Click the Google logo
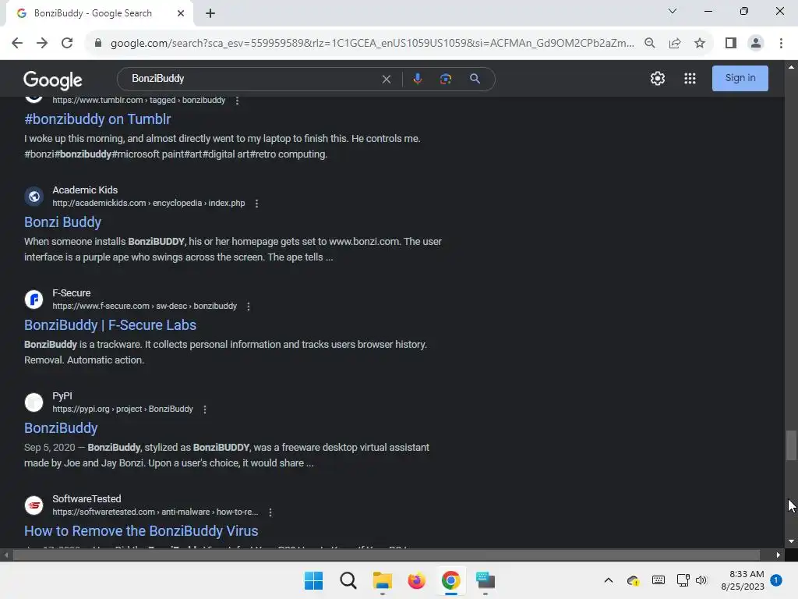Image resolution: width=798 pixels, height=599 pixels. click(x=53, y=80)
